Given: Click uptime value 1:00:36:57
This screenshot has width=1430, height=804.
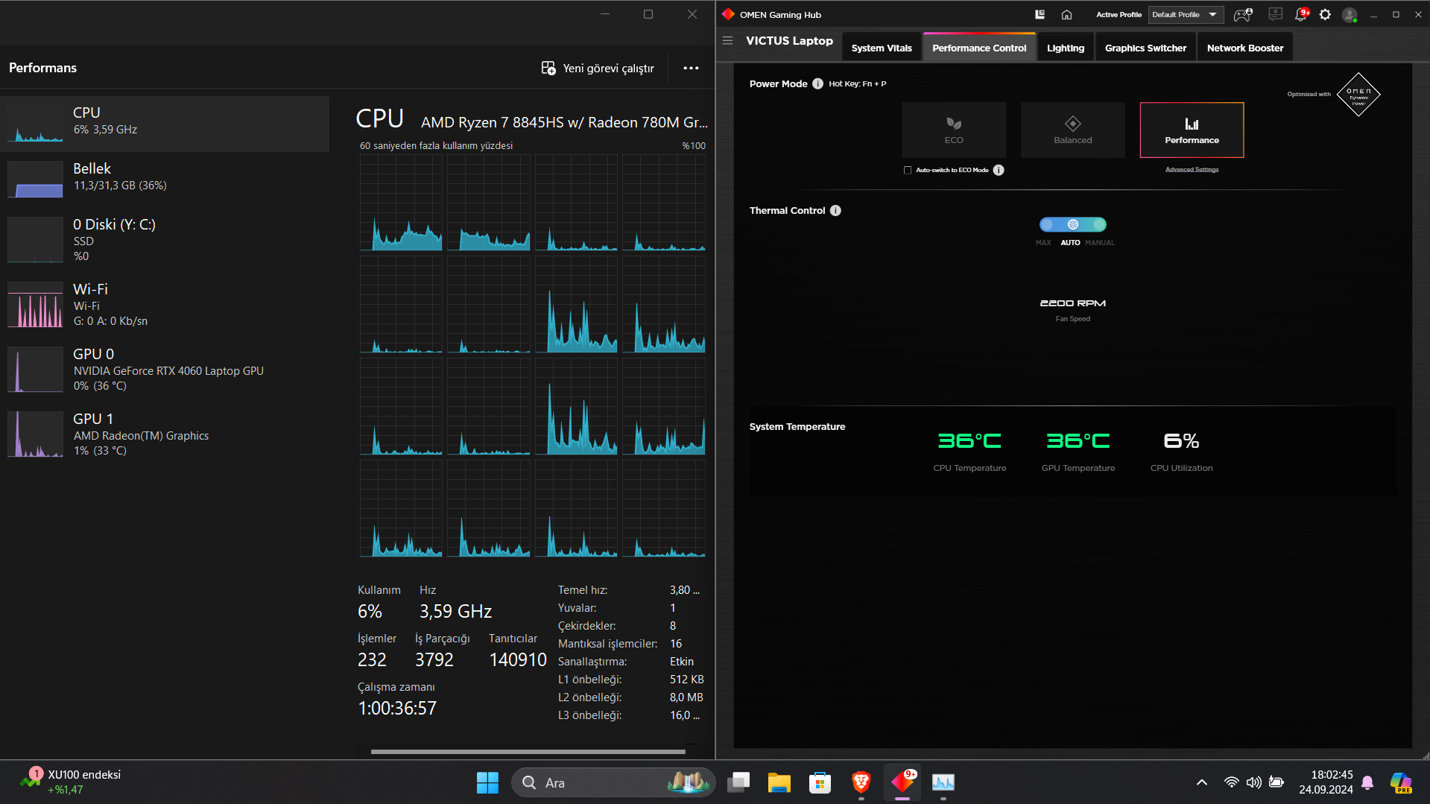Looking at the screenshot, I should (397, 708).
